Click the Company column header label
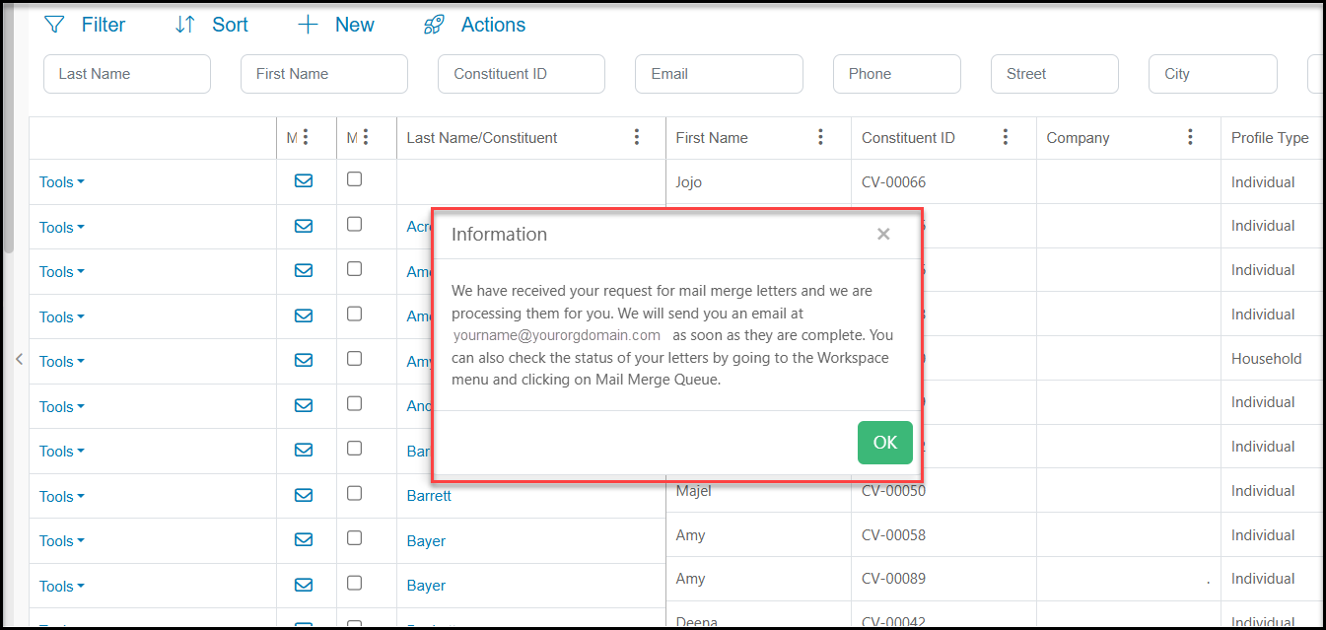 pos(1078,138)
